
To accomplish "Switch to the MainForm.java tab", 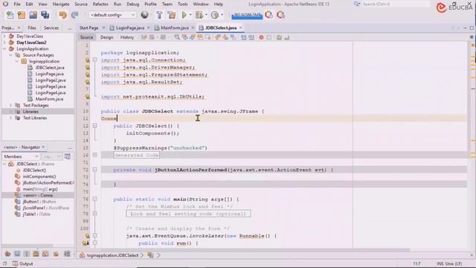I will pyautogui.click(x=175, y=28).
